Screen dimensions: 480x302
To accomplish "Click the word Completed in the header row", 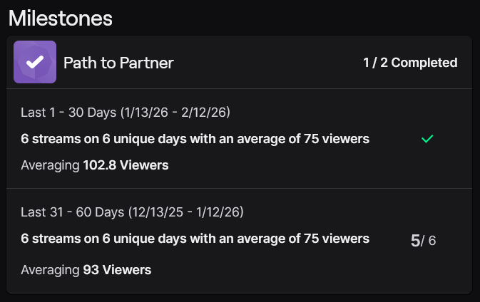I will [424, 63].
